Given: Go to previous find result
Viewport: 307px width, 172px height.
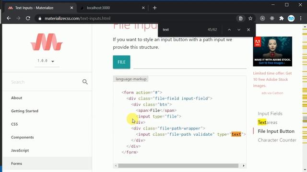Looking at the screenshot, I should (x=229, y=30).
